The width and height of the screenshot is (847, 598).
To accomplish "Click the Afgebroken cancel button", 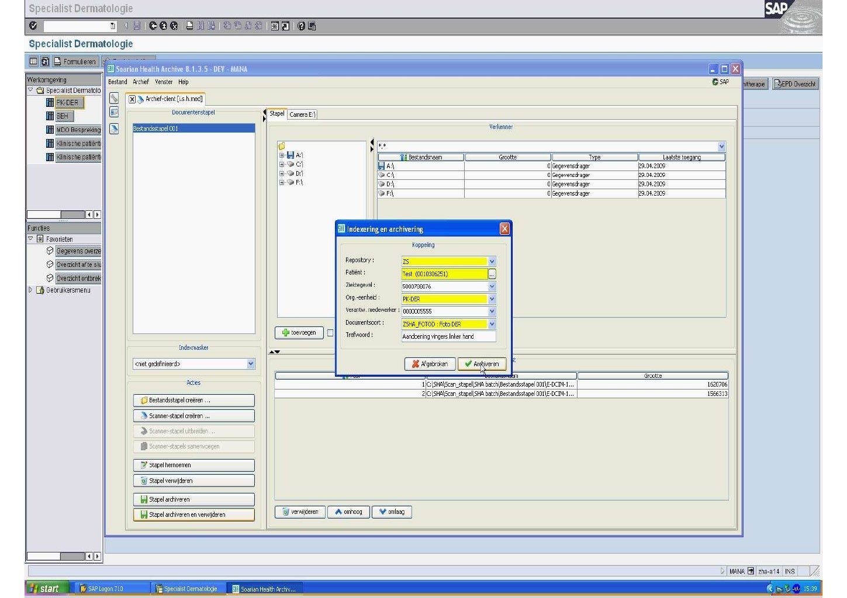I will coord(430,364).
